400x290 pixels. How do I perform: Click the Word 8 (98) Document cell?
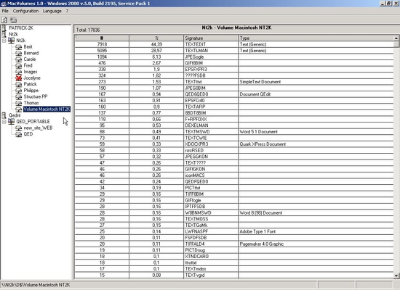(x=316, y=212)
